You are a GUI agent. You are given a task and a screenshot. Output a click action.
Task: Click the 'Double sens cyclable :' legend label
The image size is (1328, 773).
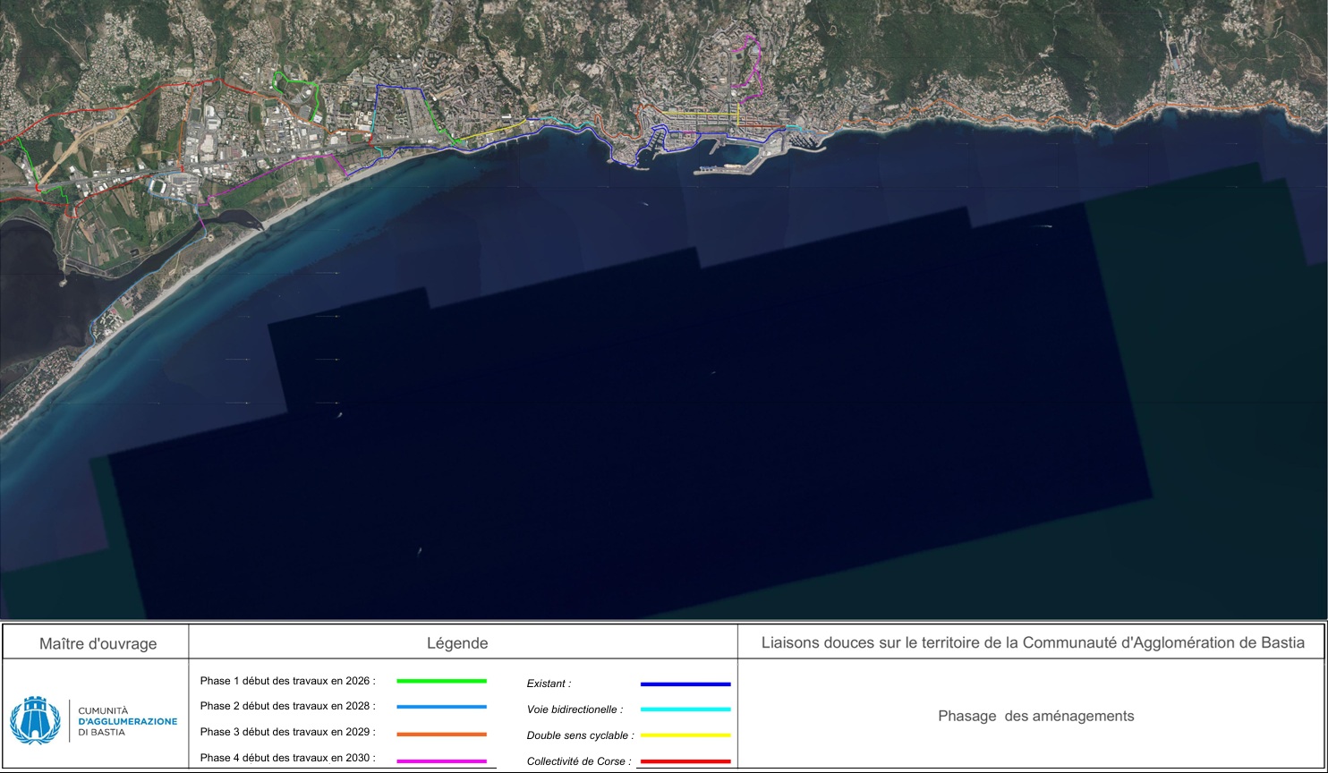coord(580,735)
